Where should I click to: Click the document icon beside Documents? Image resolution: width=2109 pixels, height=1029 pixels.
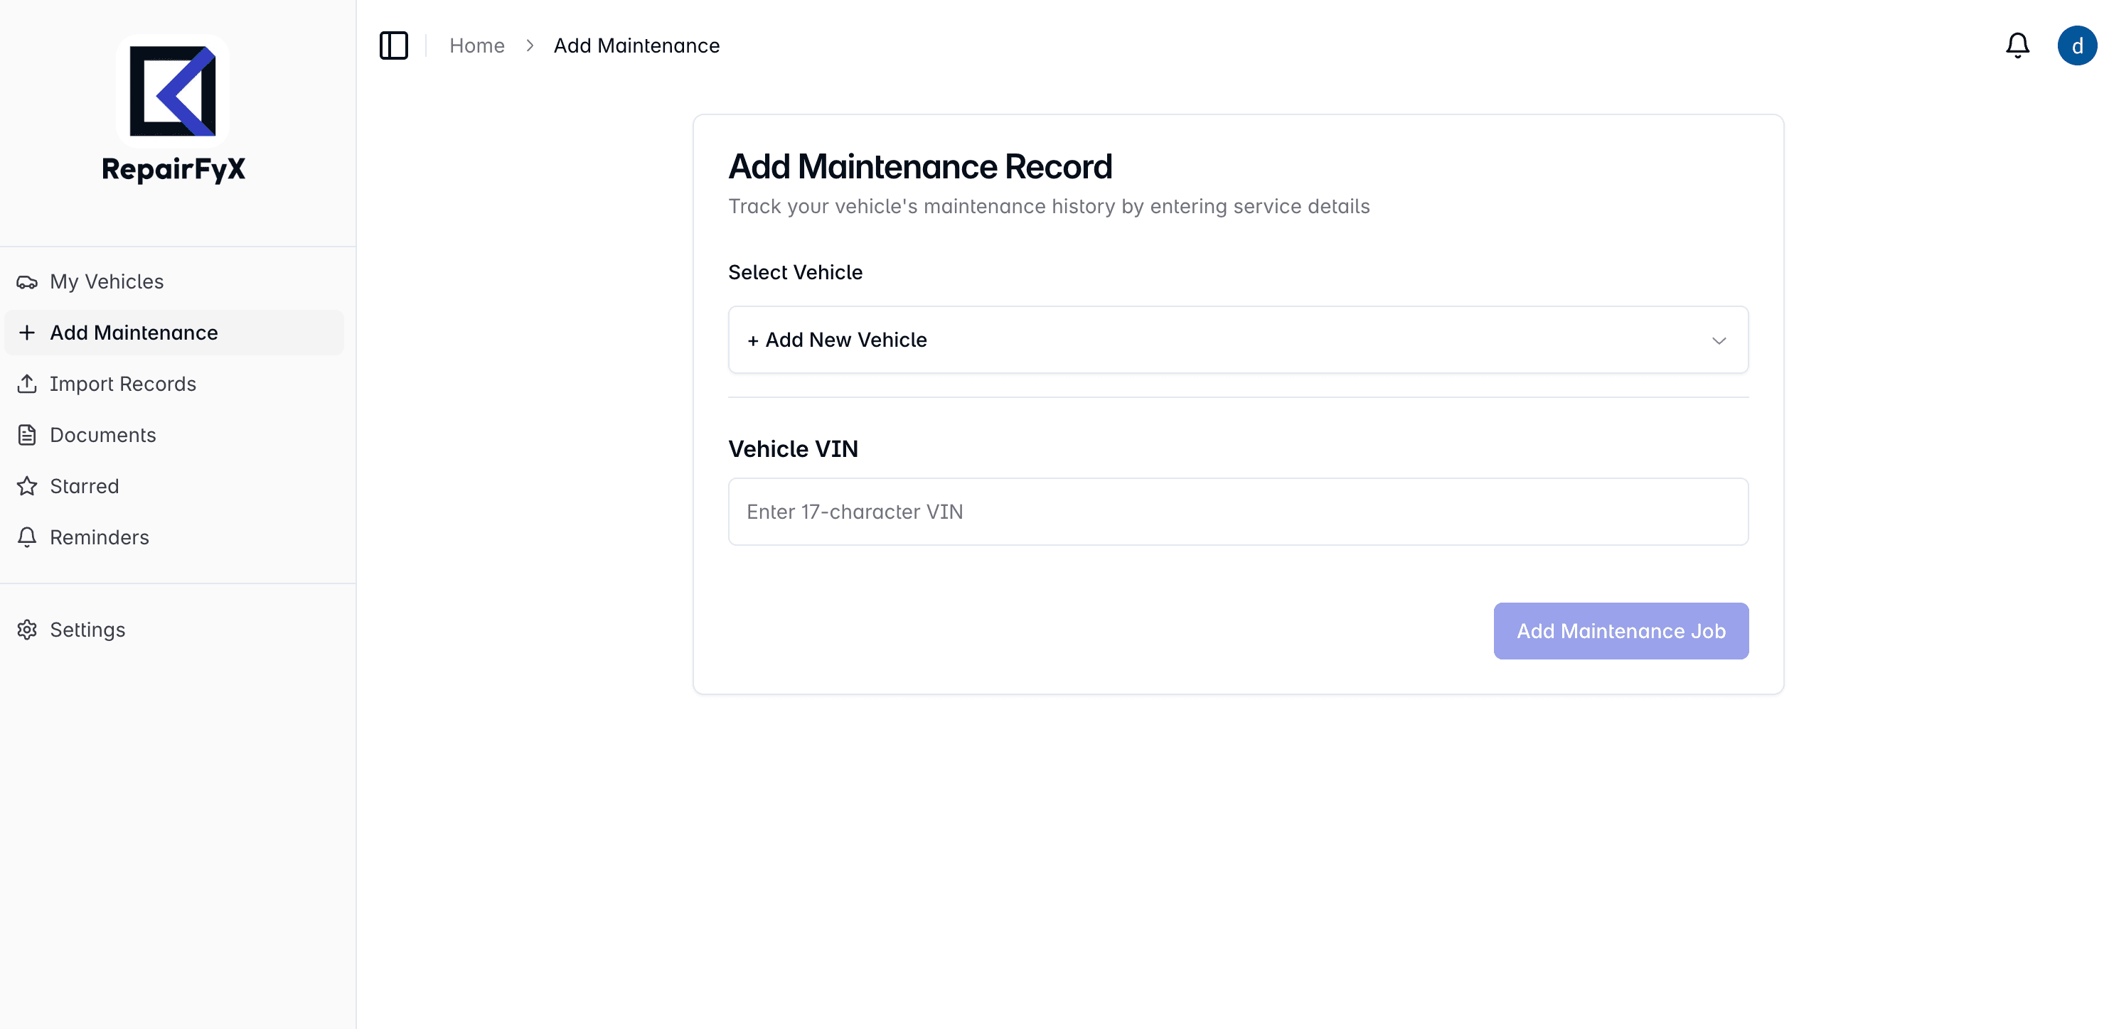point(27,435)
